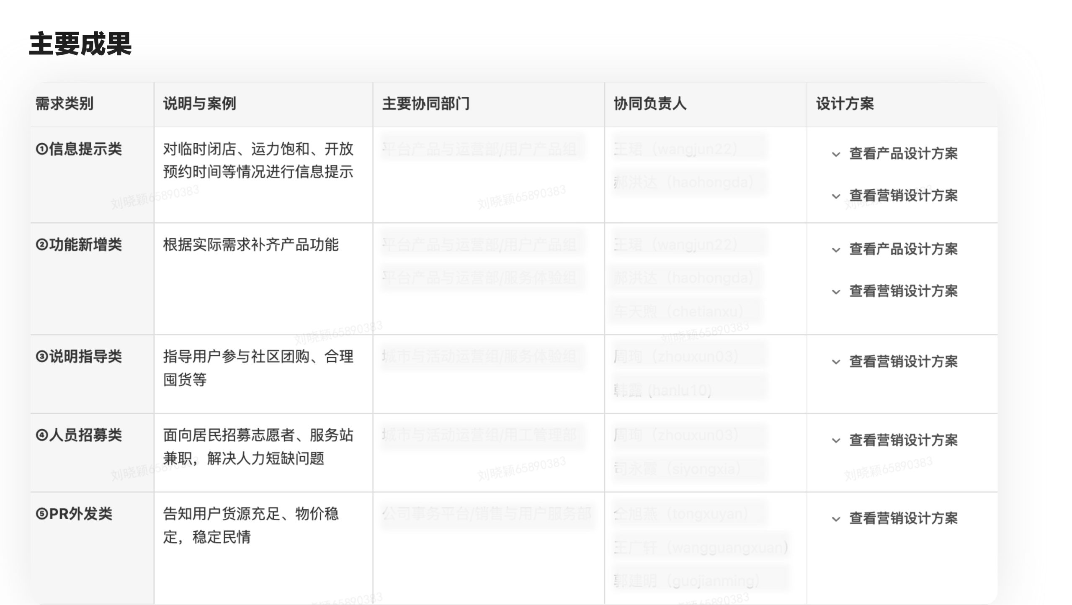Click the blurred wangjun22 name in 功能新增类 row

click(675, 244)
